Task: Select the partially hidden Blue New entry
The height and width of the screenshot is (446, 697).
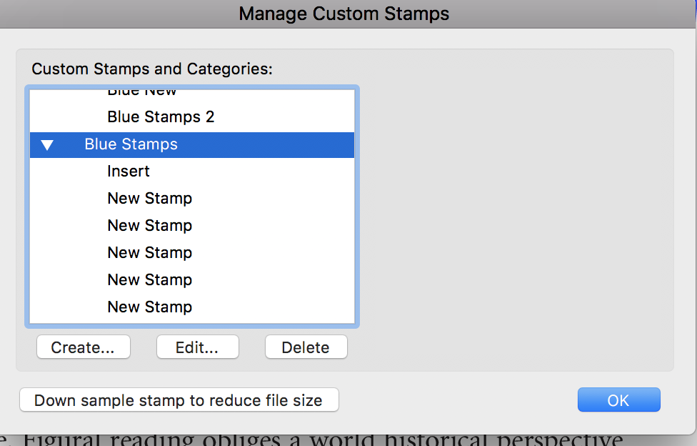Action: (142, 93)
